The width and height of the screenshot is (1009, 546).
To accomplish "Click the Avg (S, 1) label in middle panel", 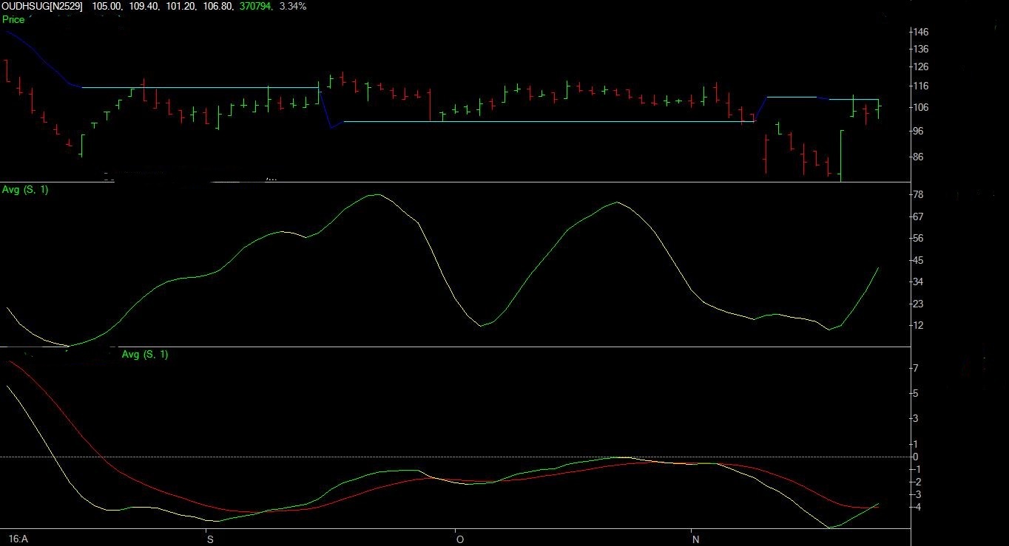I will (x=24, y=190).
